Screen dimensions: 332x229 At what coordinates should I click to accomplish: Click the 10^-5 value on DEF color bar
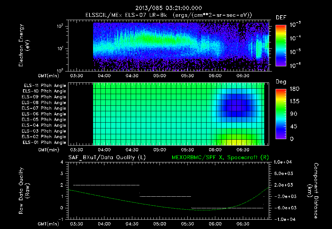pyautogui.click(x=295, y=52)
